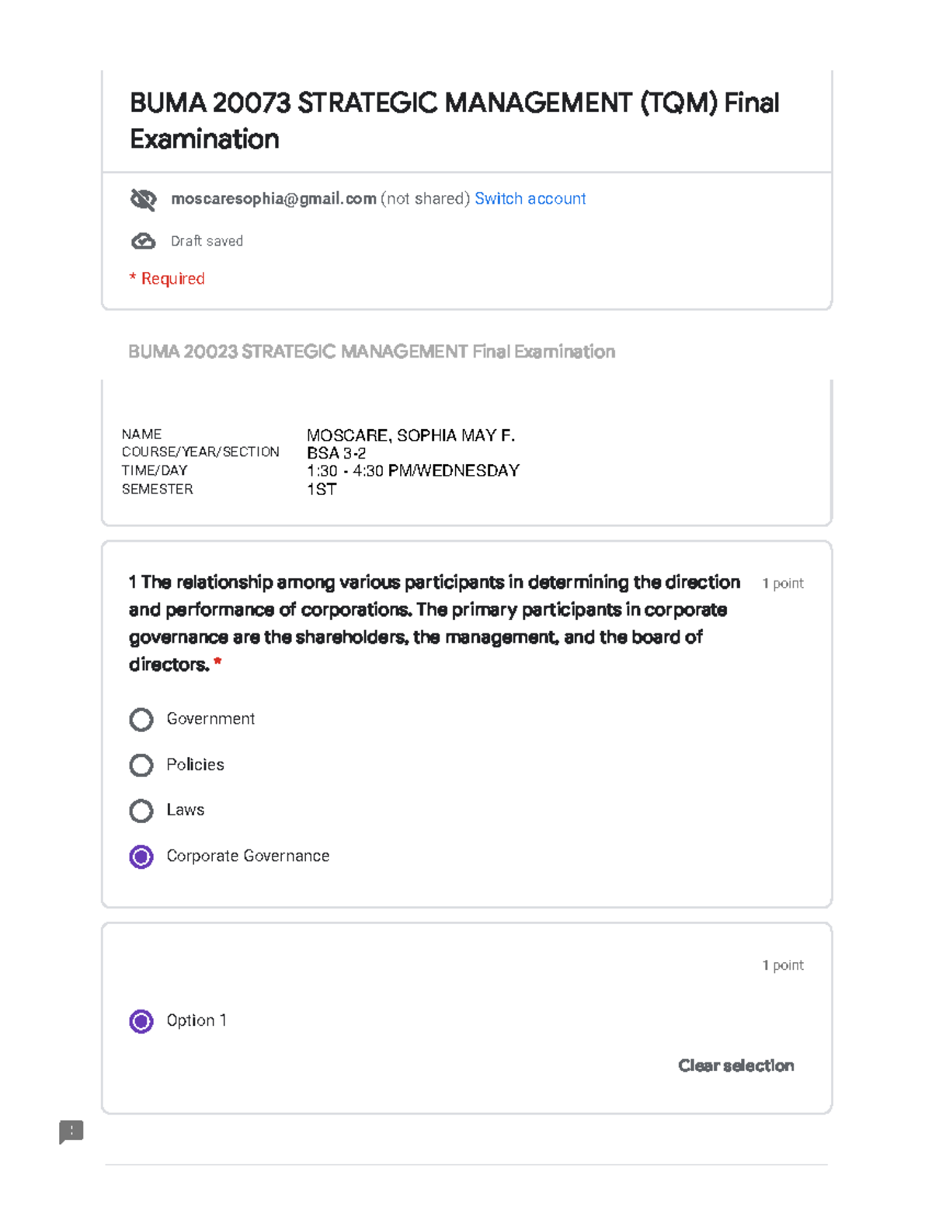
Task: Select the Laws radio option
Action: coord(141,811)
